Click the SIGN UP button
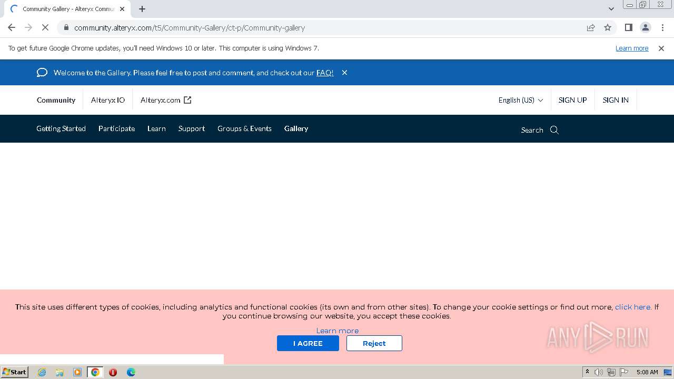Image resolution: width=674 pixels, height=379 pixels. [572, 100]
